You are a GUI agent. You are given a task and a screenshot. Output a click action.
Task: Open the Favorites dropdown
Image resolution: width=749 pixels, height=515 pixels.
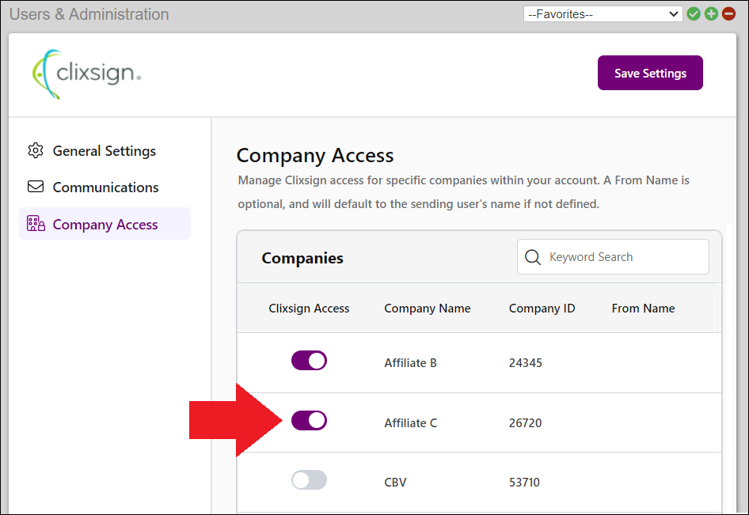602,13
